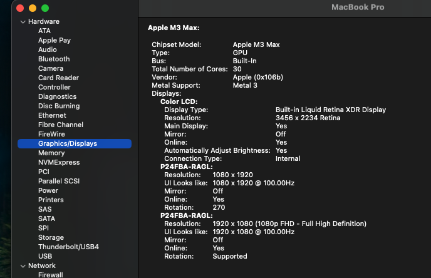Click the MacBook Pro window title

point(358,7)
